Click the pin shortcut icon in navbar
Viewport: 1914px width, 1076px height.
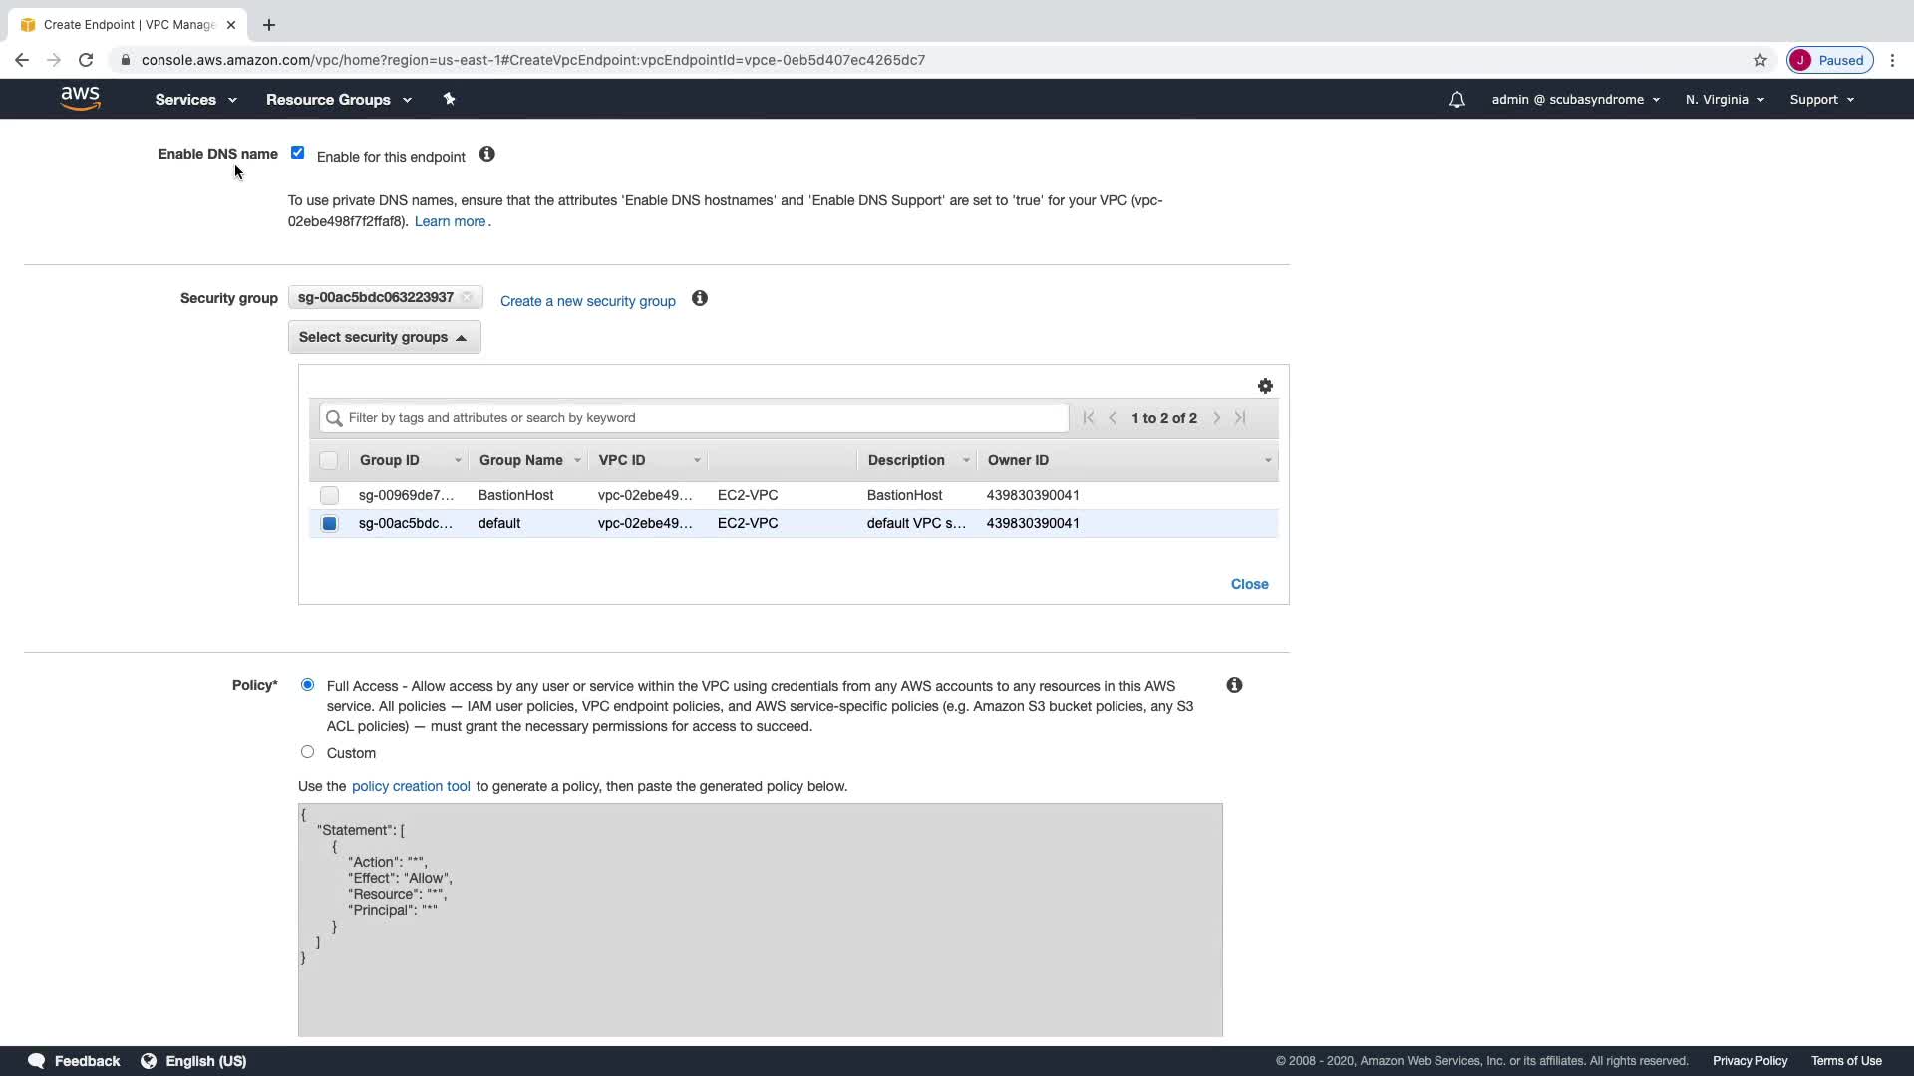tap(449, 99)
